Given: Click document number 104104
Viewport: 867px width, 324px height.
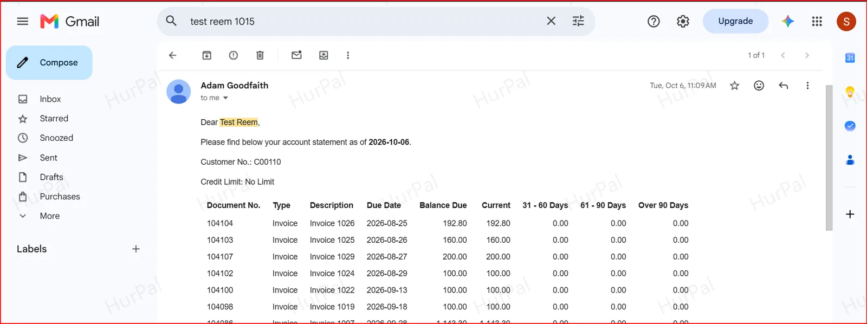Looking at the screenshot, I should (220, 223).
